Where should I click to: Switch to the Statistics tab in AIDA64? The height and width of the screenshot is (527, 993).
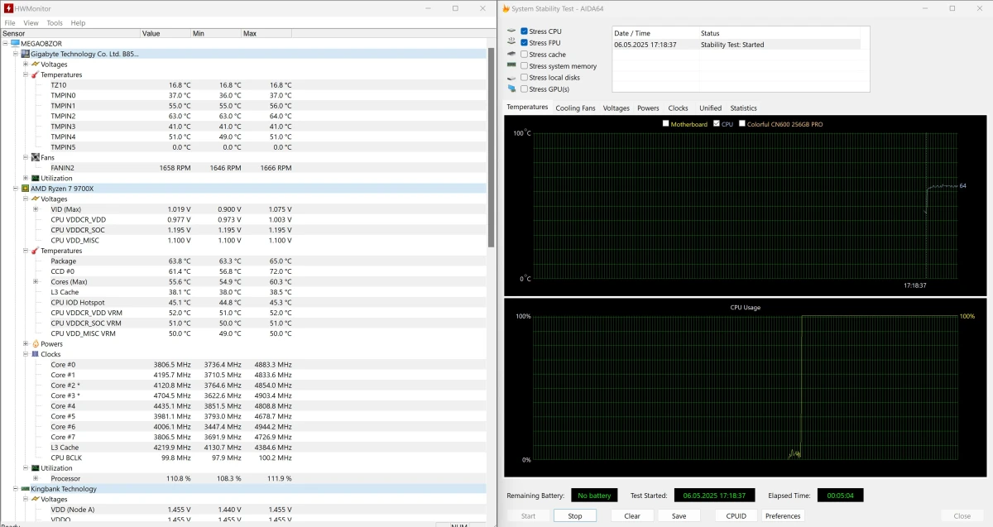click(x=743, y=108)
